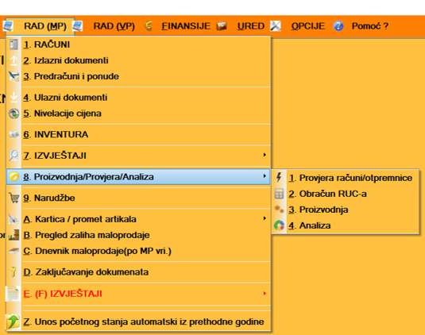
Task: Open the URED menu
Action: pyautogui.click(x=250, y=26)
